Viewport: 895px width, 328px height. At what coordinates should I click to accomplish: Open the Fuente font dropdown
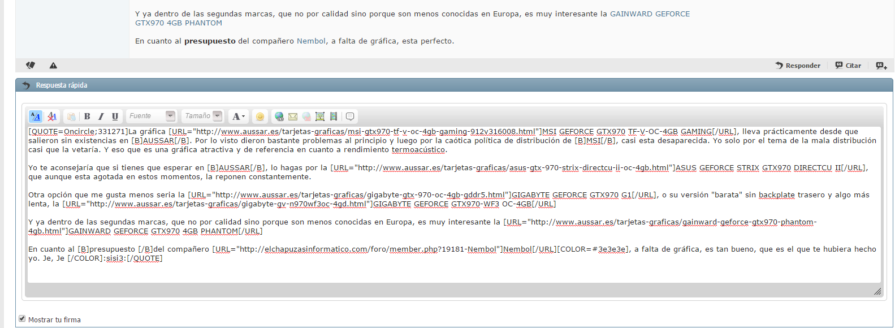pos(152,116)
